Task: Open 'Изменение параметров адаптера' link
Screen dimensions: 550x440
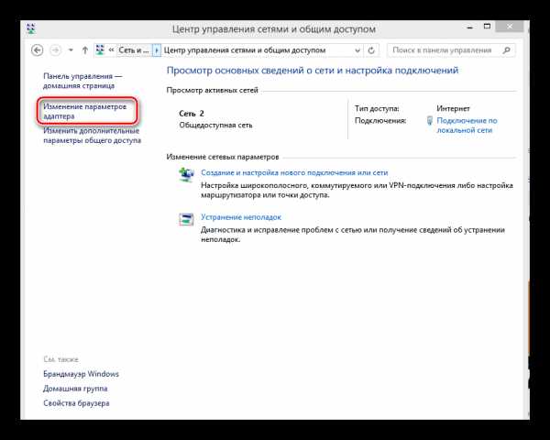Action: (x=84, y=111)
